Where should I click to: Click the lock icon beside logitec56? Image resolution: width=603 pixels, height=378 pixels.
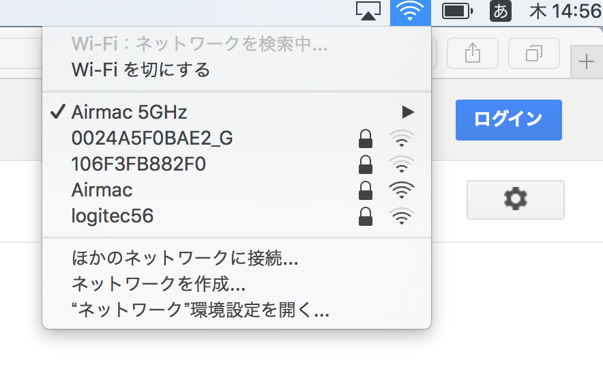366,216
